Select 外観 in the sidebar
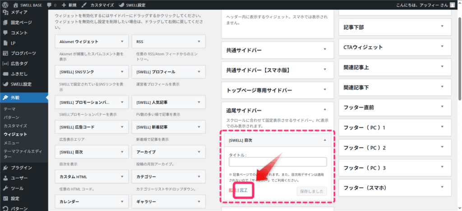Screen dimensions: 462x211 pos(24,98)
